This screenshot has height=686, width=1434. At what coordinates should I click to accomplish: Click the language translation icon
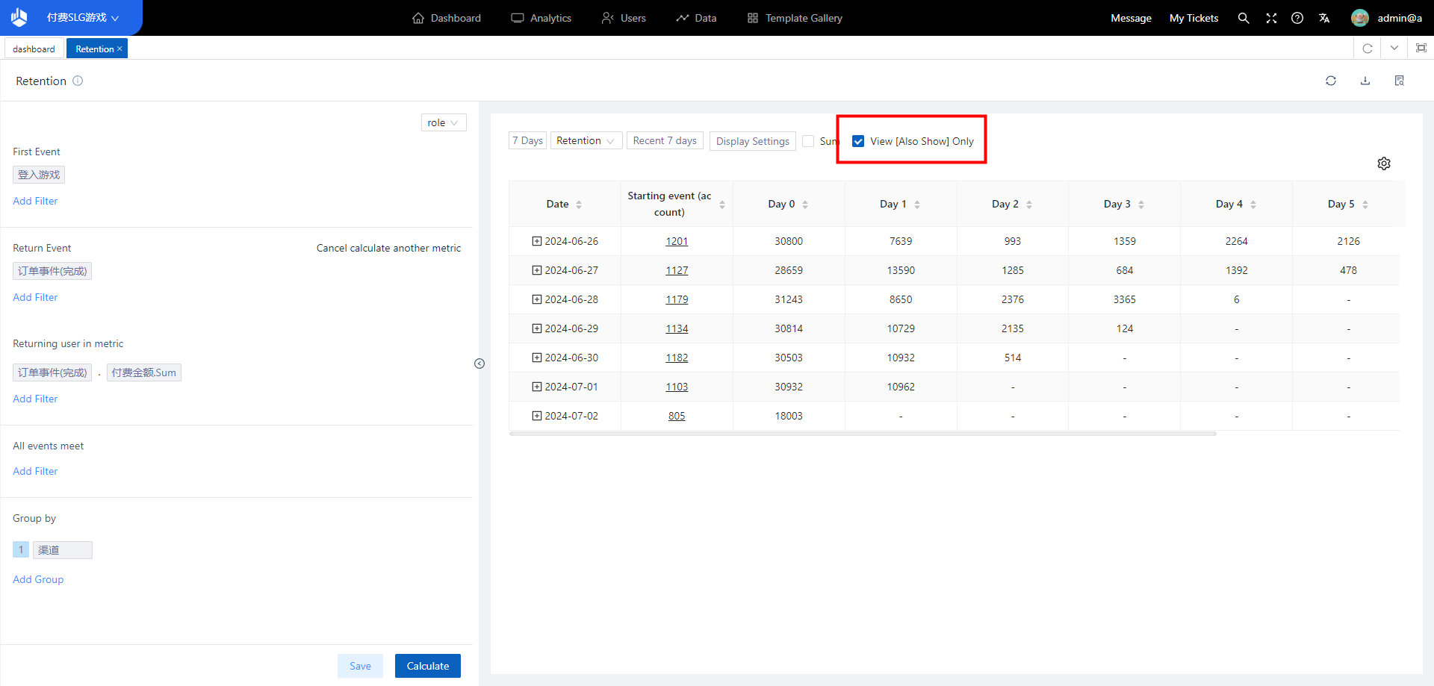point(1324,18)
